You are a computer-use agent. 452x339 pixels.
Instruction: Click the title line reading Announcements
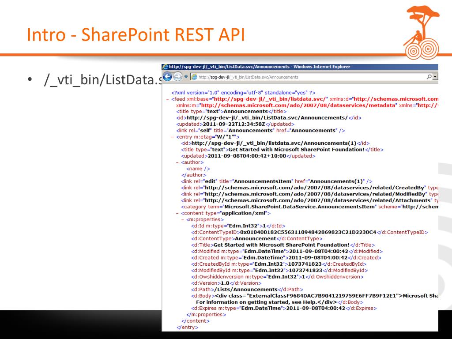pos(231,112)
